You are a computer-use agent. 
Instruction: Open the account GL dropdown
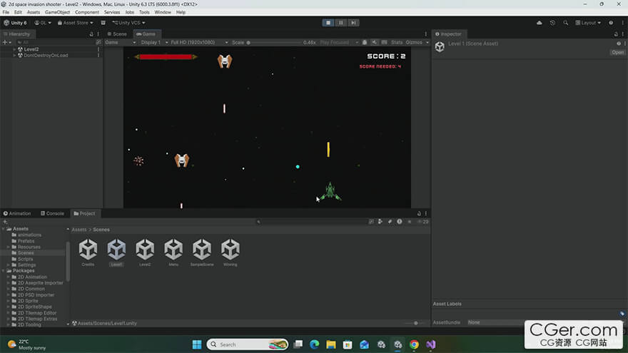(x=43, y=23)
